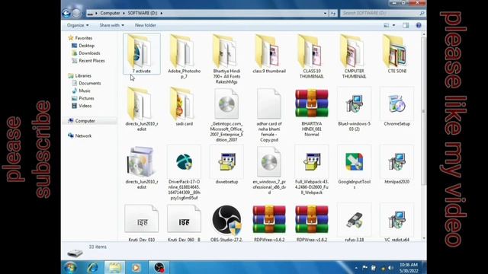The height and width of the screenshot is (274, 488).
Task: Select BHARTIYA HINDI_081 Normal archive
Action: click(312, 112)
